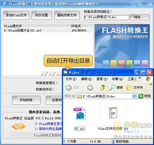Viewport: 154px width, 145px height.
Task: Click the MP4 format icon
Action: [129, 63]
